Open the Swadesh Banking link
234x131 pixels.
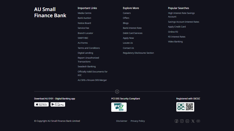point(87,67)
